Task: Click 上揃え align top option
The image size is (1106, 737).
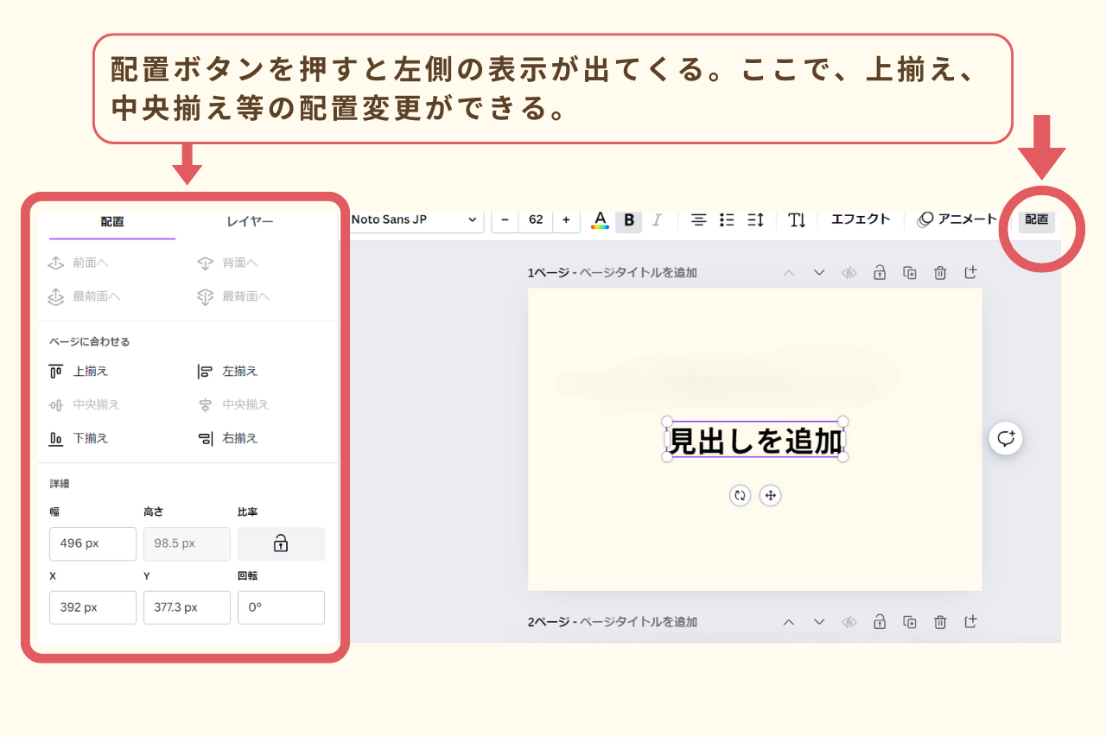Action: click(x=79, y=372)
